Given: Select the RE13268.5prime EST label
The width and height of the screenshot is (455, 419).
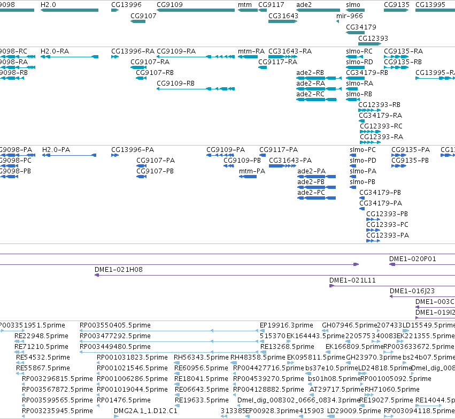Looking at the screenshot, I should pyautogui.click(x=287, y=347).
